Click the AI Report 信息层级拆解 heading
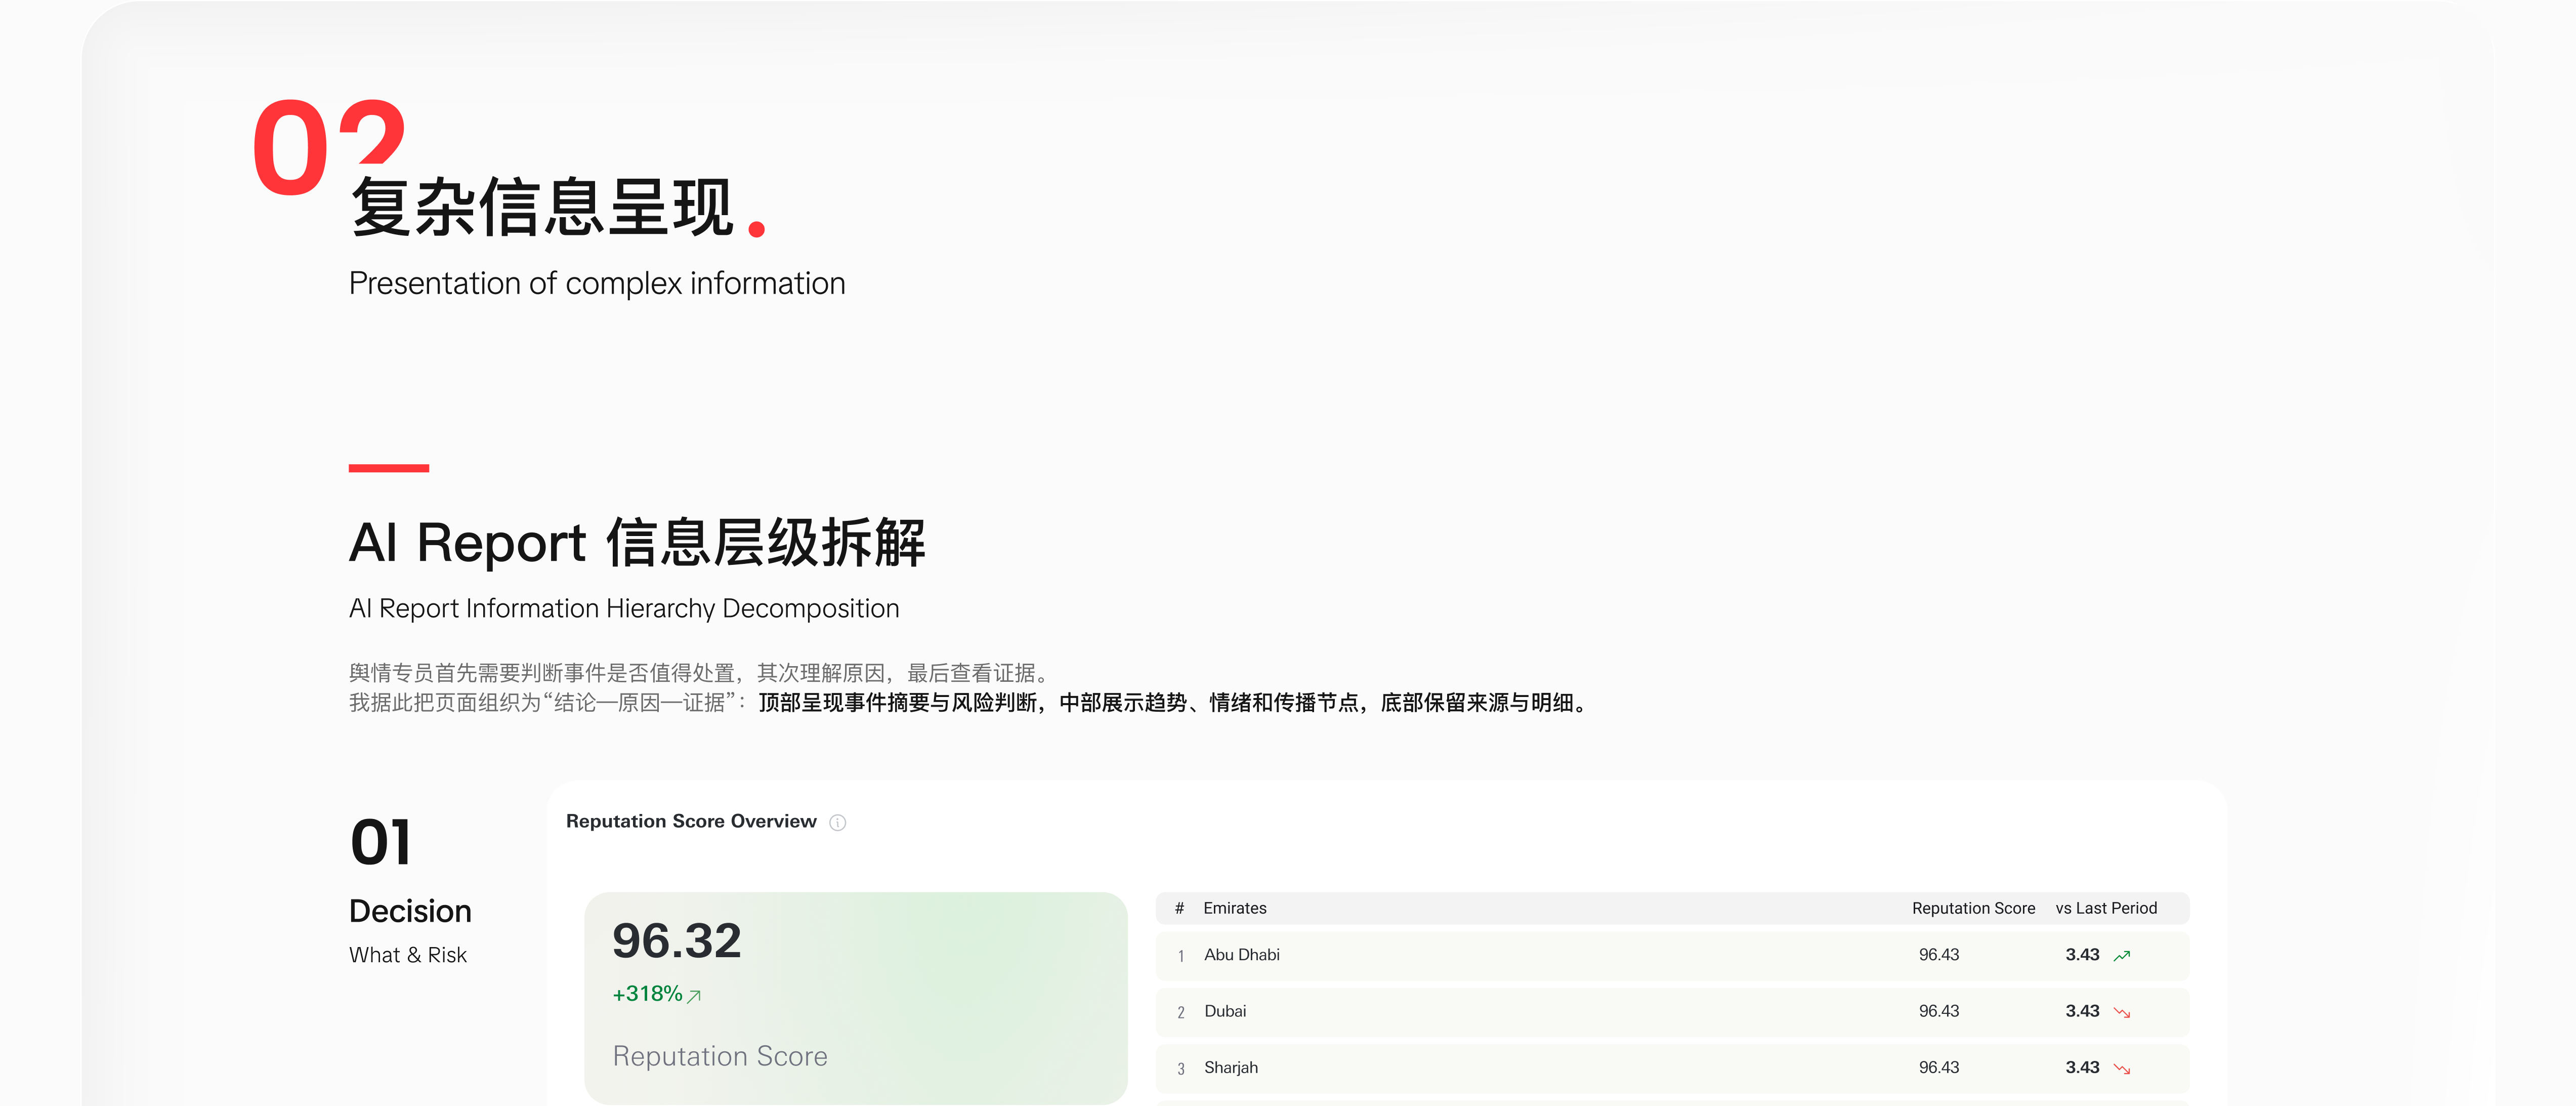The image size is (2576, 1106). click(x=637, y=543)
